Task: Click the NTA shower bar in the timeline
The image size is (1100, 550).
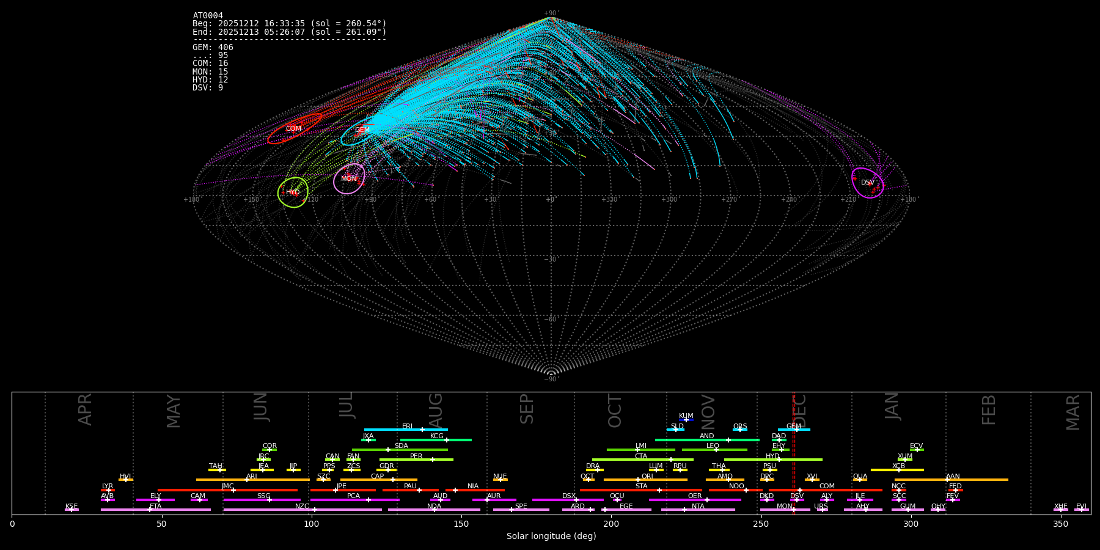Action: point(698,510)
